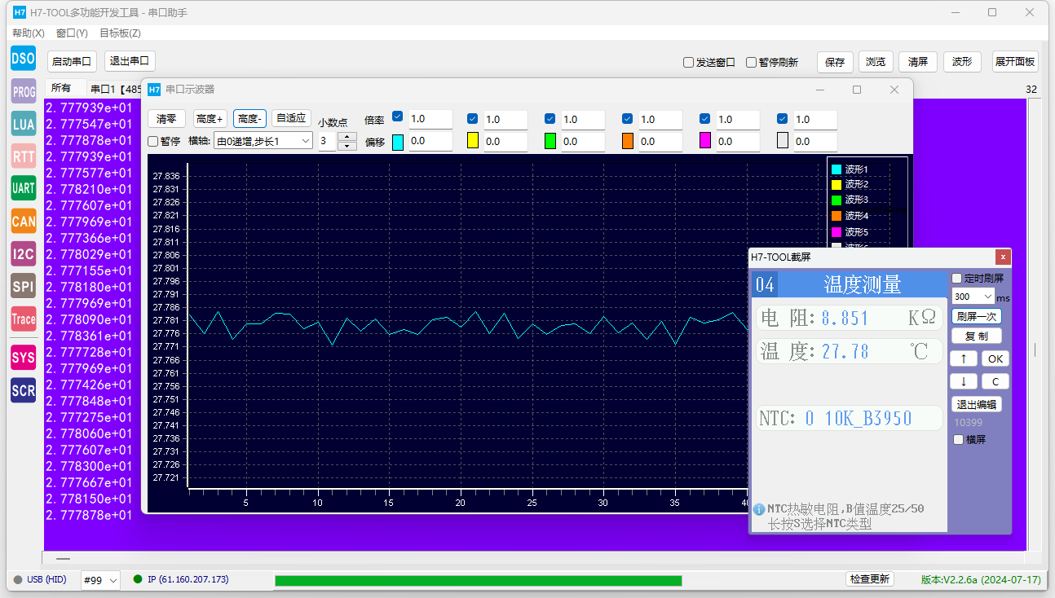
Task: Uncheck the yellow waveform 2 enable checkbox
Action: click(x=472, y=118)
